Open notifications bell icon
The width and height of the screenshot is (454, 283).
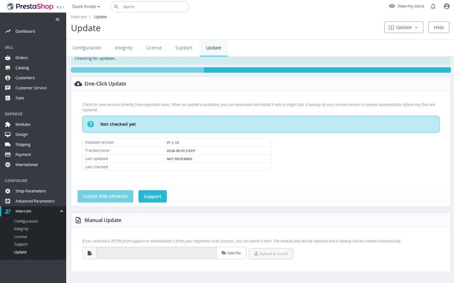[433, 6]
